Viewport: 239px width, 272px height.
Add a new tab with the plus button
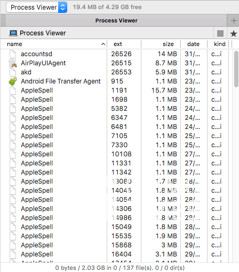tap(234, 21)
